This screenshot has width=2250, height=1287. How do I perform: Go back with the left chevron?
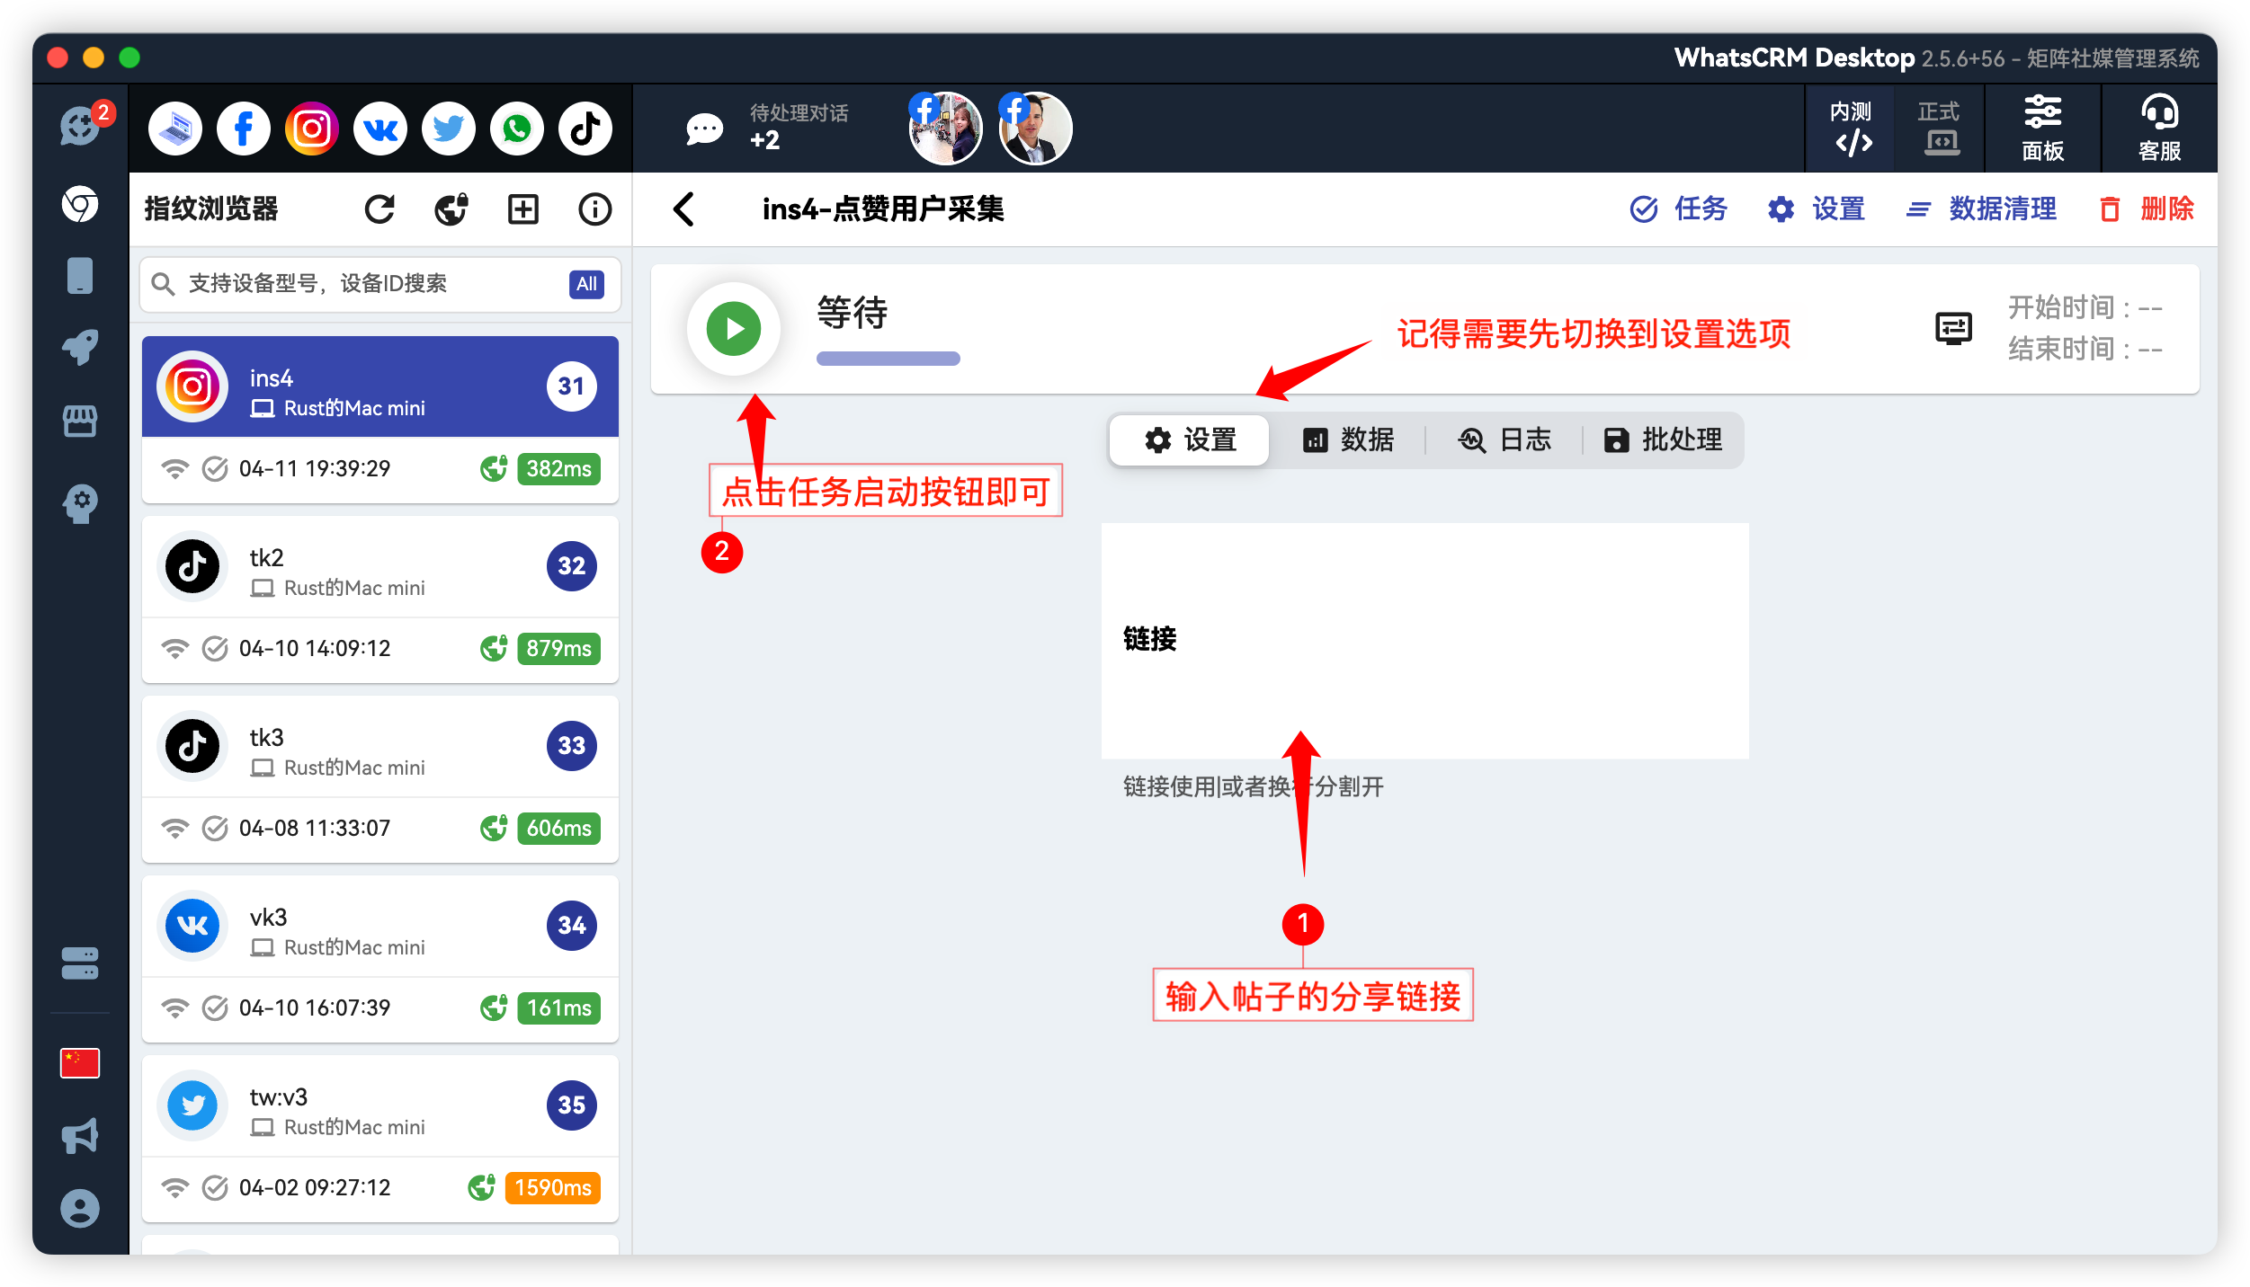pos(684,209)
